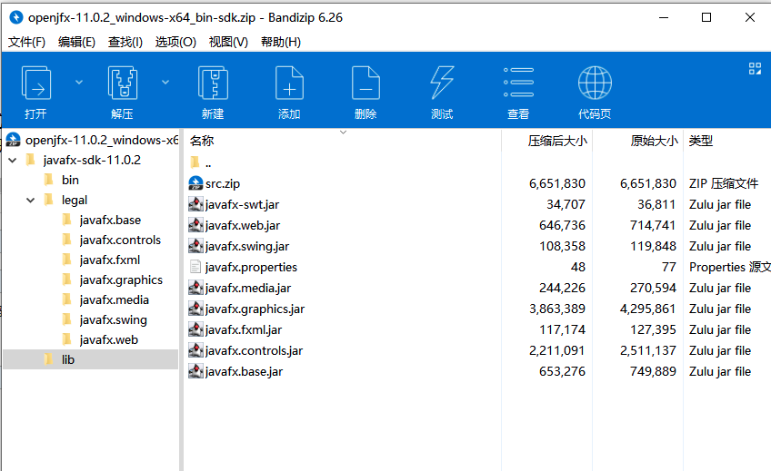Click the New archive (新建) icon
The image size is (771, 471).
click(213, 83)
